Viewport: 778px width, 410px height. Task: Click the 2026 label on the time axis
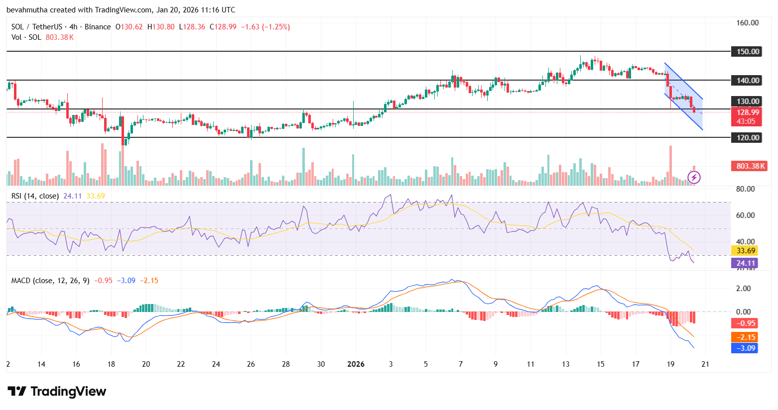356,364
